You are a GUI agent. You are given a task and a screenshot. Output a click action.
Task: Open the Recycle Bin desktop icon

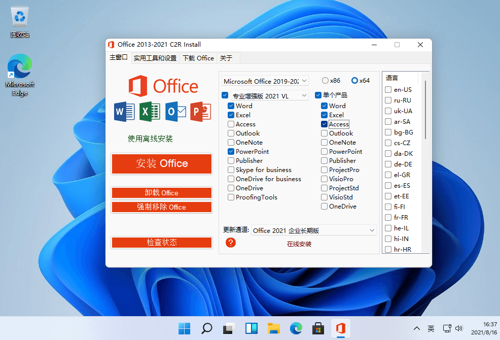(x=20, y=22)
